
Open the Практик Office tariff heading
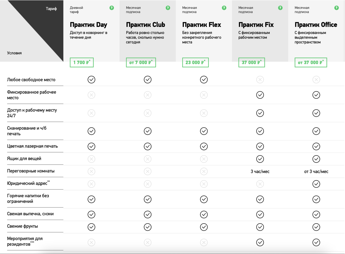tap(316, 25)
